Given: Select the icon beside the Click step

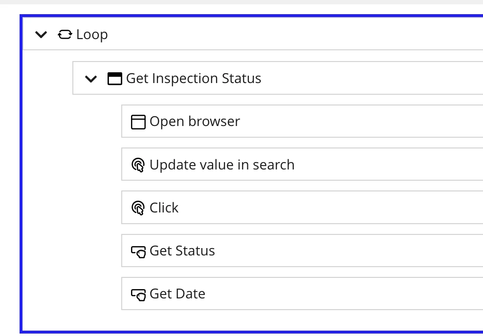Looking at the screenshot, I should pyautogui.click(x=138, y=208).
